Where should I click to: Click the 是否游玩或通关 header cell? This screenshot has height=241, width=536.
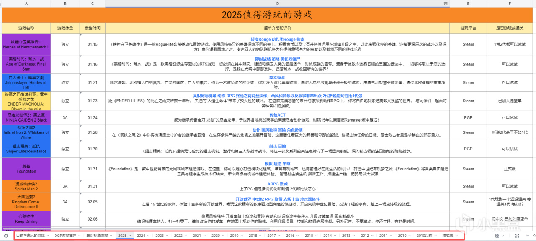[510, 28]
